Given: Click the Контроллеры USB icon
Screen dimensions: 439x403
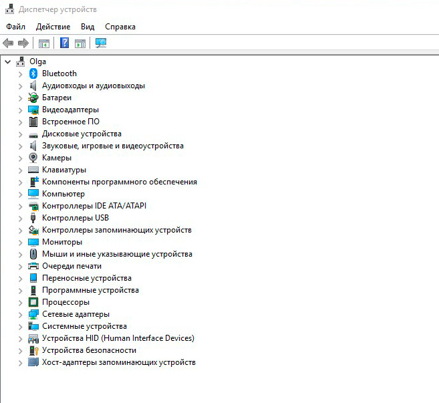Looking at the screenshot, I should (33, 218).
